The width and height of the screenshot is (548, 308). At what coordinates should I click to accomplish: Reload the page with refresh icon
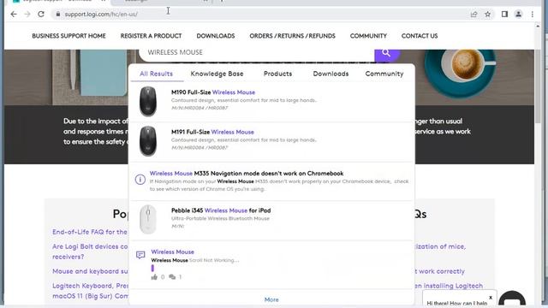(x=41, y=15)
